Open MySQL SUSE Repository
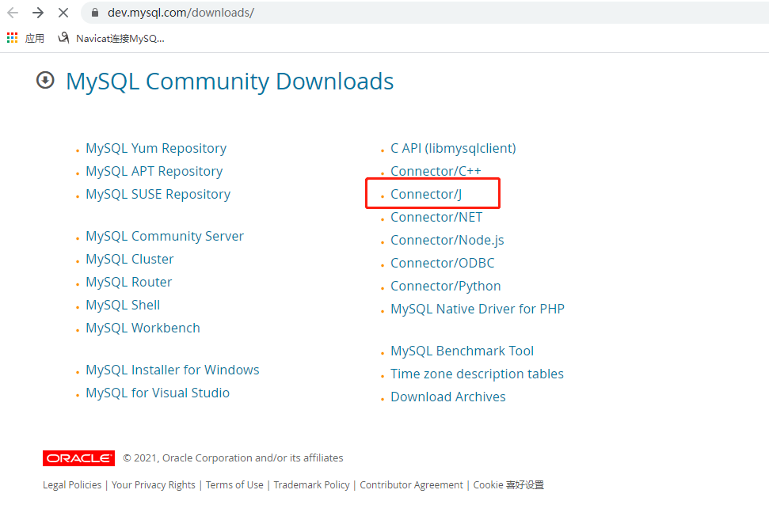This screenshot has height=524, width=769. [158, 194]
